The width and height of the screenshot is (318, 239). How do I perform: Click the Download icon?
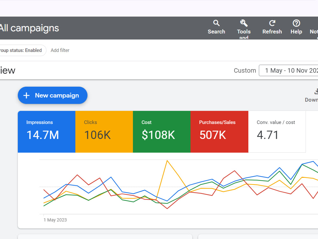click(x=316, y=91)
